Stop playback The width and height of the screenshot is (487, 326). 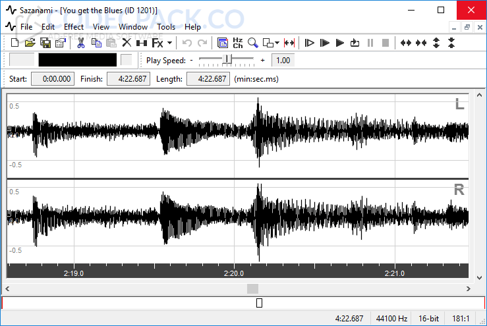click(x=386, y=43)
